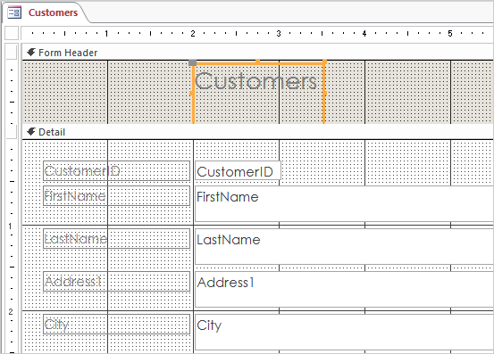494x354 pixels.
Task: Click the 1 inch mark on horizontal ruler
Action: point(107,33)
